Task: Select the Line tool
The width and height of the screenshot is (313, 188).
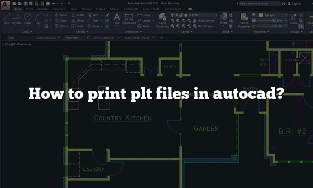Action: coord(6,19)
